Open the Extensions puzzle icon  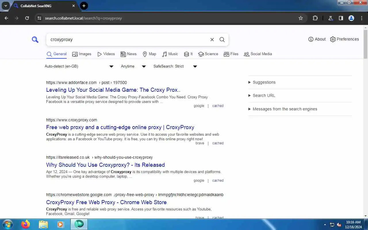click(315, 18)
